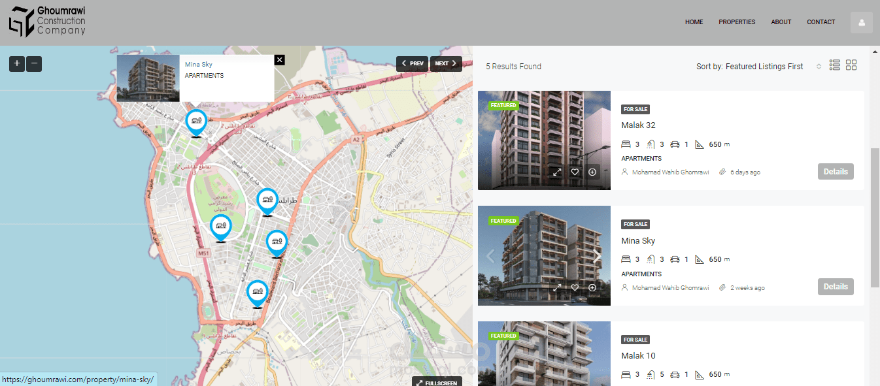Expand the Mina Sky image preview
Screen dimensions: 880x386
pyautogui.click(x=557, y=287)
